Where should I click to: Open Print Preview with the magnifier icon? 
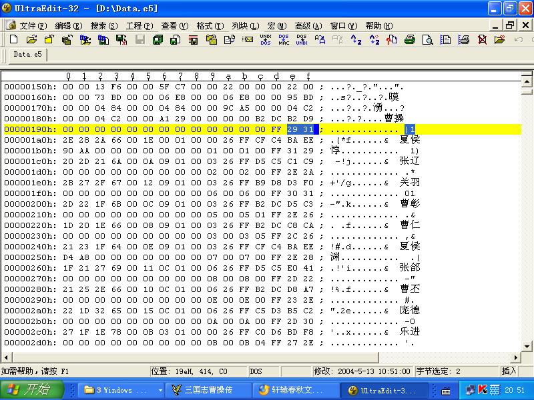[427, 40]
